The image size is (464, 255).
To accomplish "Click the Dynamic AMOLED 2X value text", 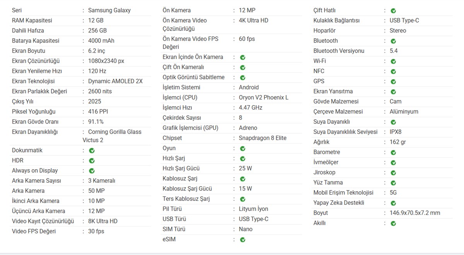I will pyautogui.click(x=115, y=81).
